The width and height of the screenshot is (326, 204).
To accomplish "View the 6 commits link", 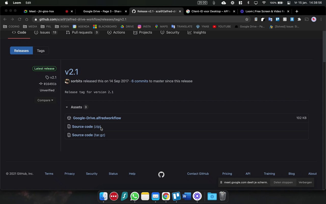I will pyautogui.click(x=140, y=81).
